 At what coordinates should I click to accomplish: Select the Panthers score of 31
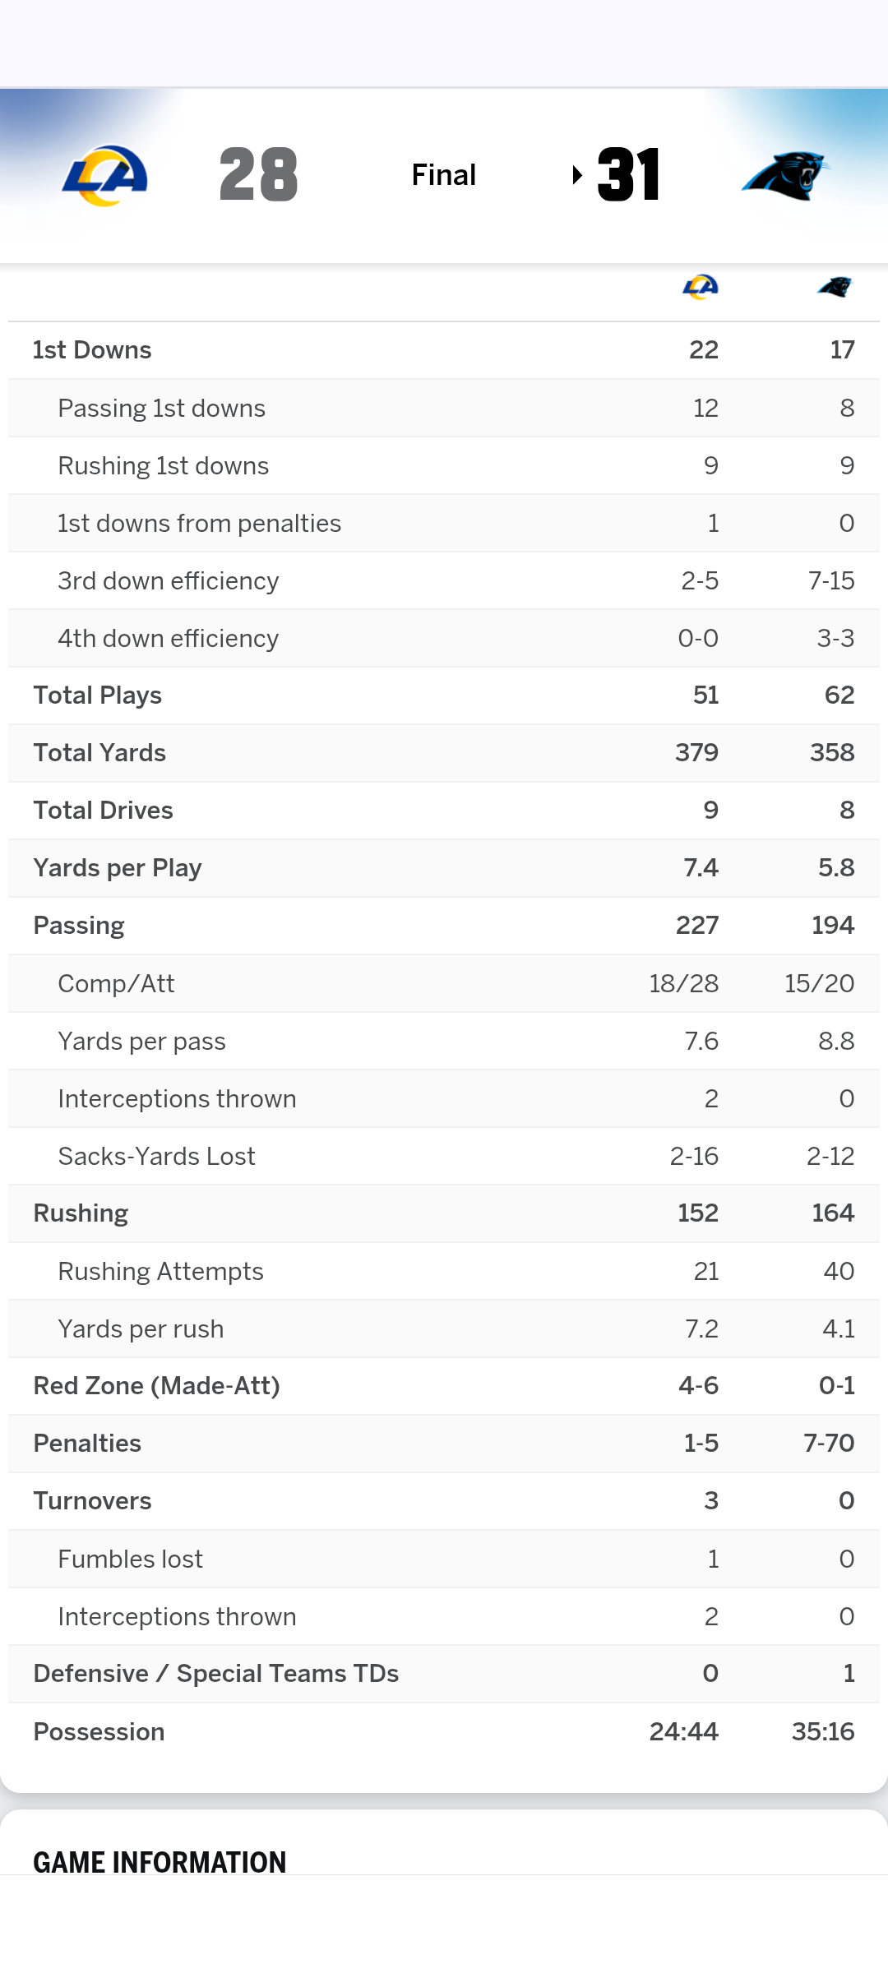pyautogui.click(x=629, y=175)
